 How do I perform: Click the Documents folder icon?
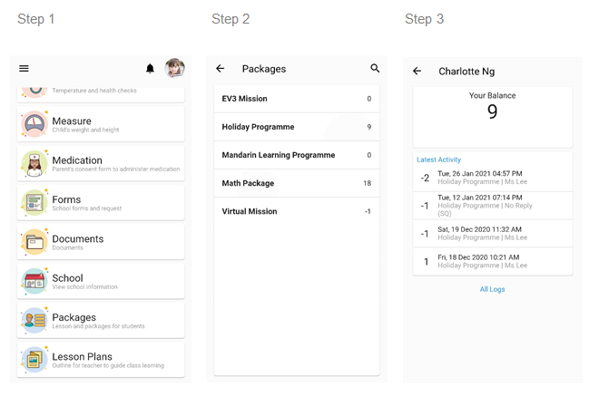[34, 242]
